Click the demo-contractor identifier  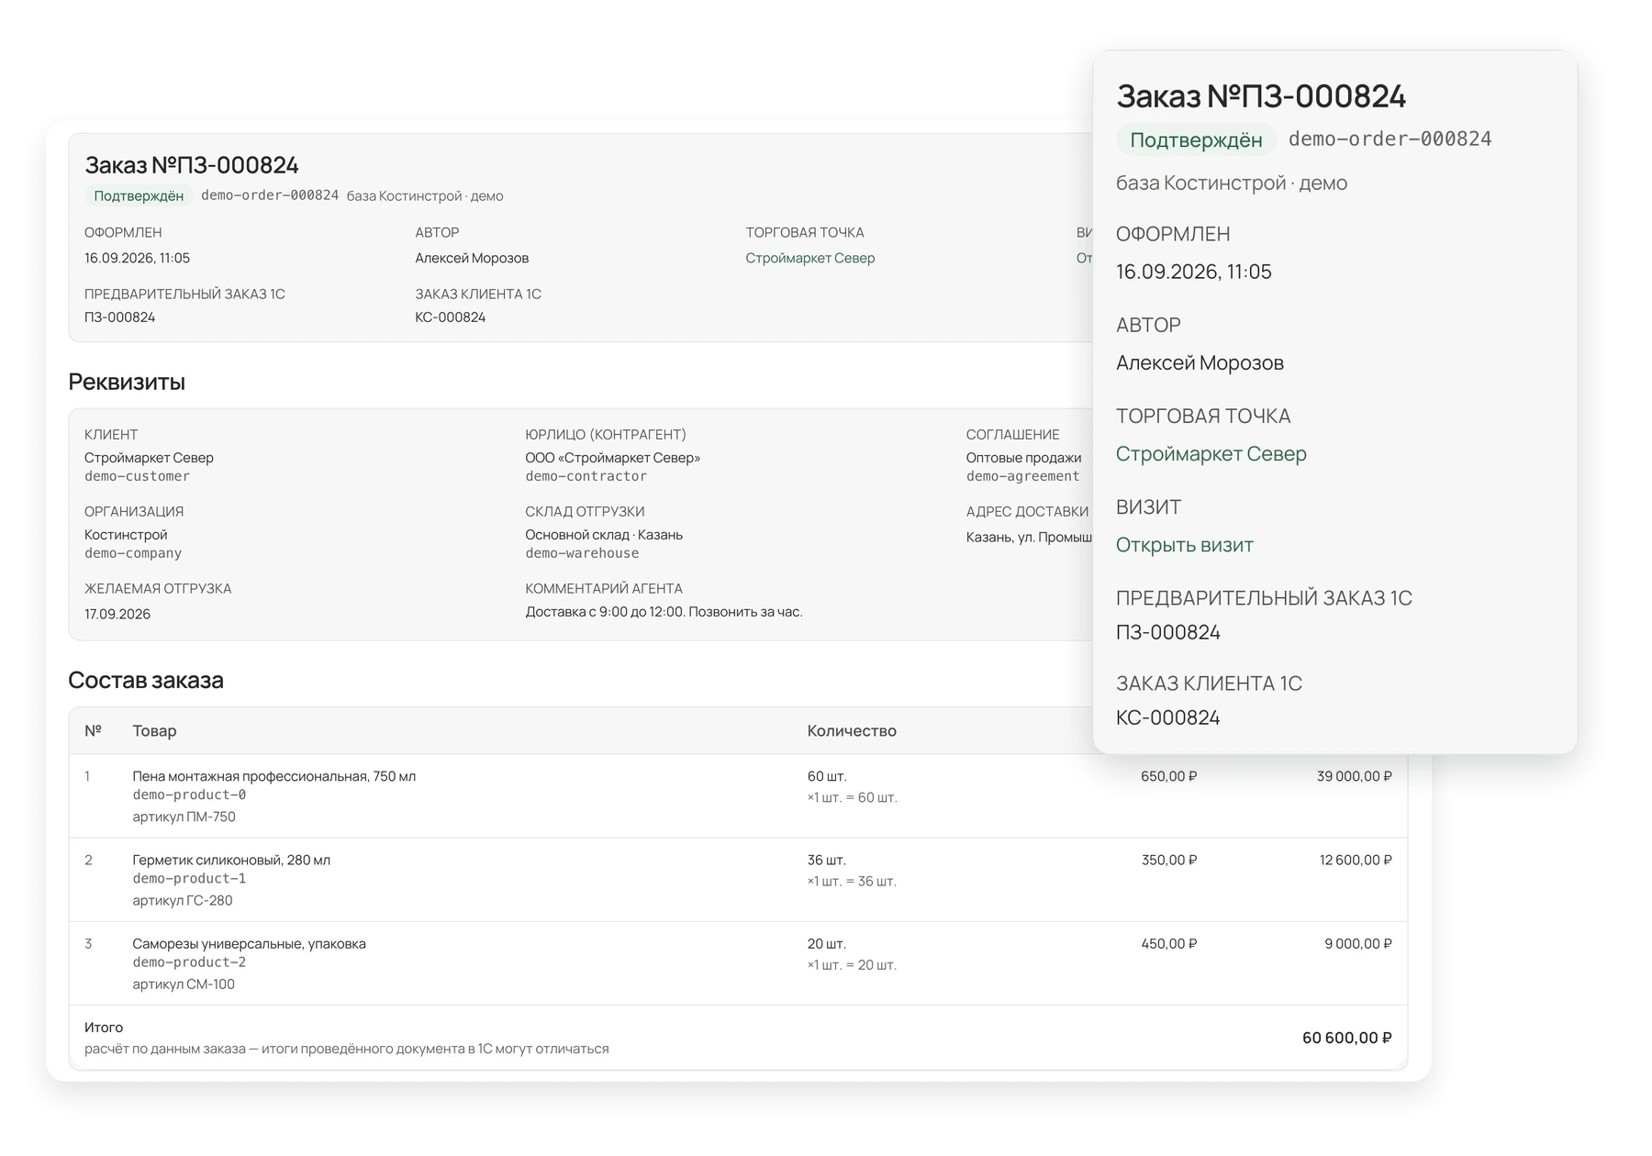(x=586, y=476)
